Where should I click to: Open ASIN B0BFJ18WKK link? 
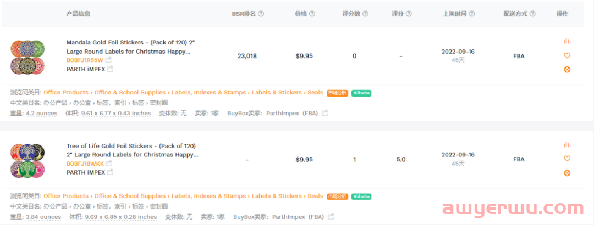85,164
